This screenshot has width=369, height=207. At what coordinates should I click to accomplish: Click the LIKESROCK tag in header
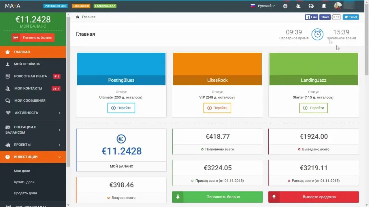point(81,6)
